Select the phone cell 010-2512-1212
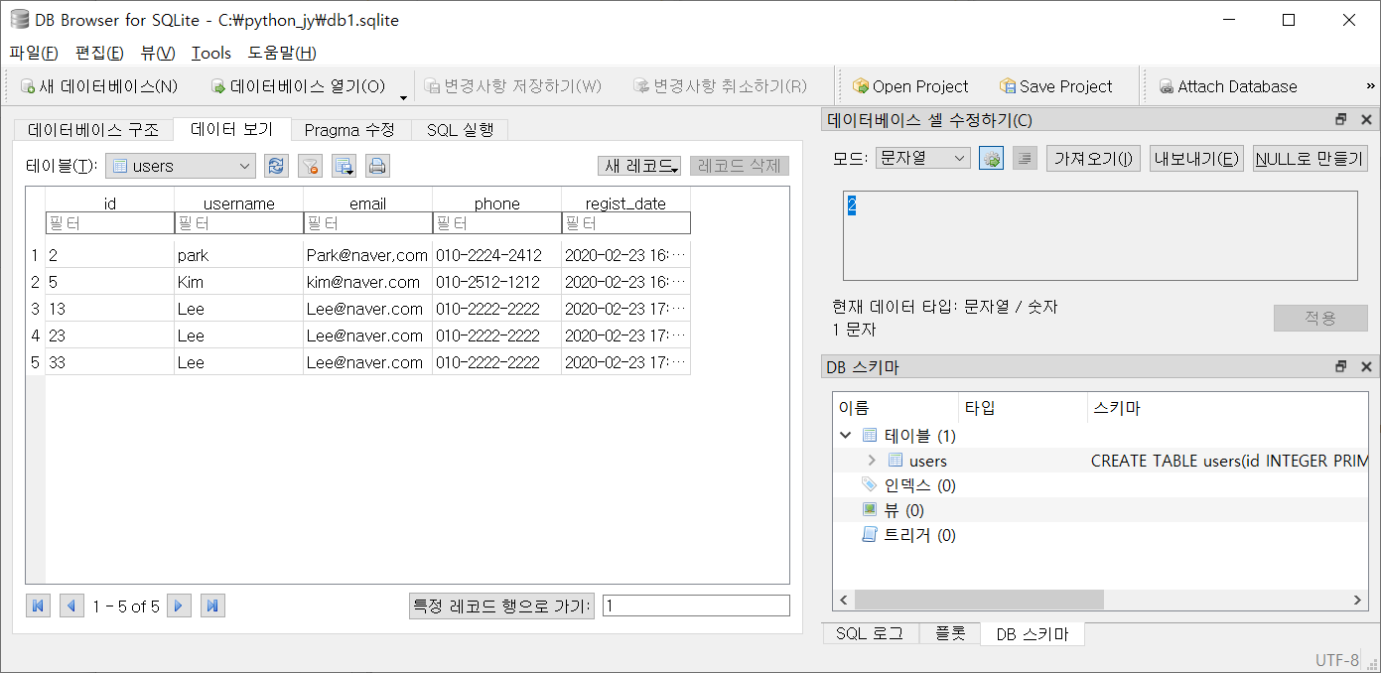 point(496,282)
